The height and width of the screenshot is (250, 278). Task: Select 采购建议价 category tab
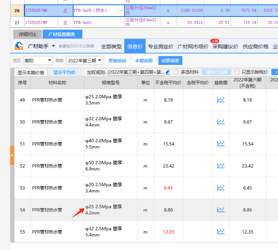[x=225, y=47]
